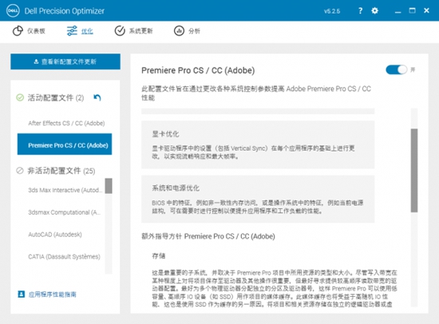Open the 系统更新 tab
The height and width of the screenshot is (324, 439).
pos(134,31)
